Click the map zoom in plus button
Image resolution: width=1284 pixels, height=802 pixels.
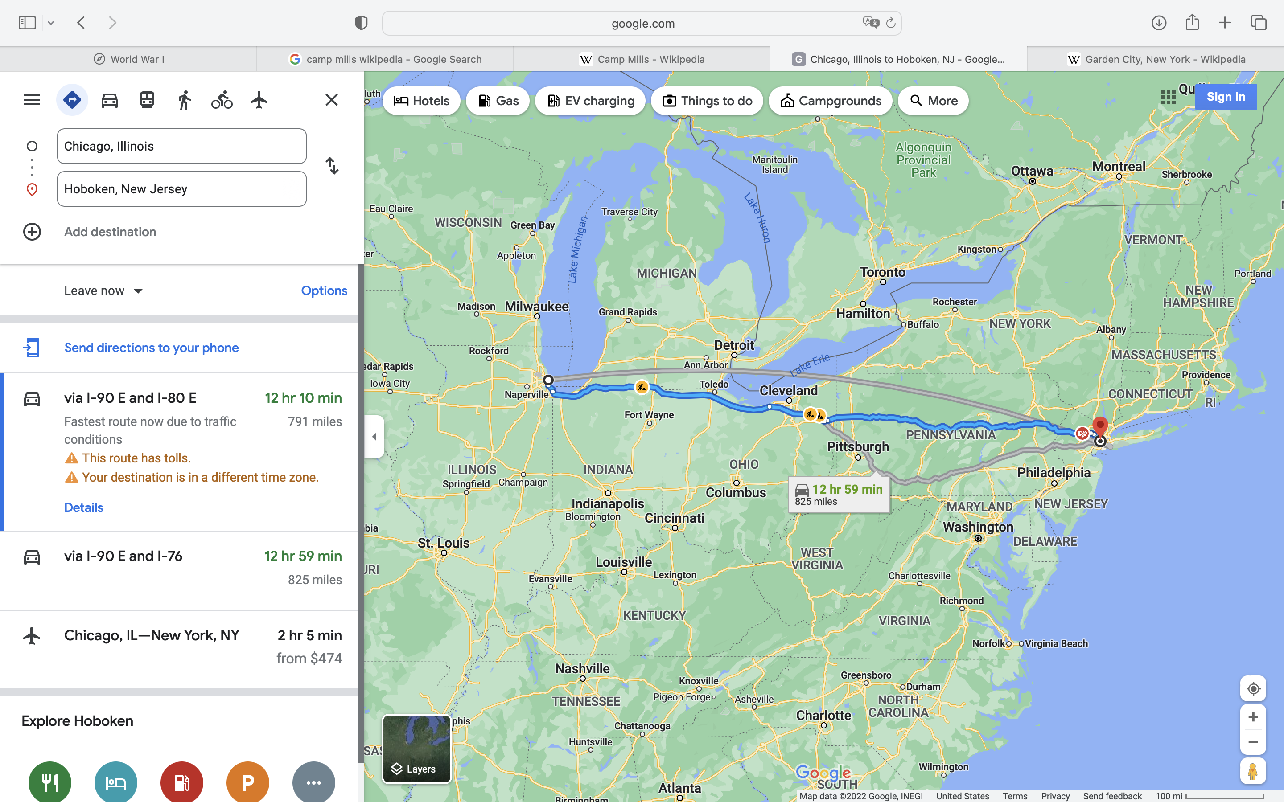coord(1253,717)
